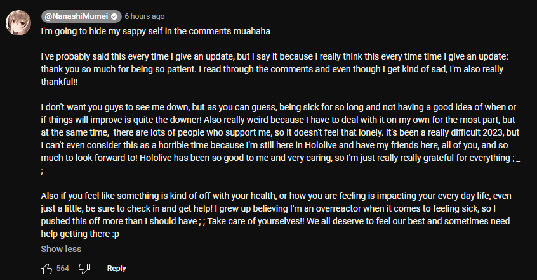Open the commenter's profile avatar
Viewport: 537px width, 280px height.
click(x=18, y=23)
